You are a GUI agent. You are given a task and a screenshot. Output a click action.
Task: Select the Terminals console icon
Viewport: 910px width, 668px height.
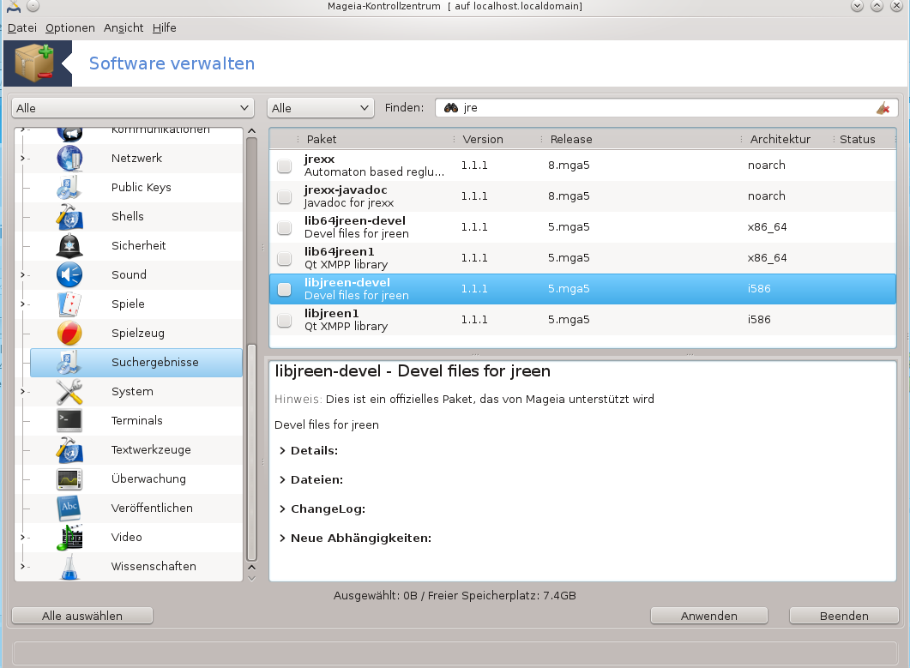(69, 421)
